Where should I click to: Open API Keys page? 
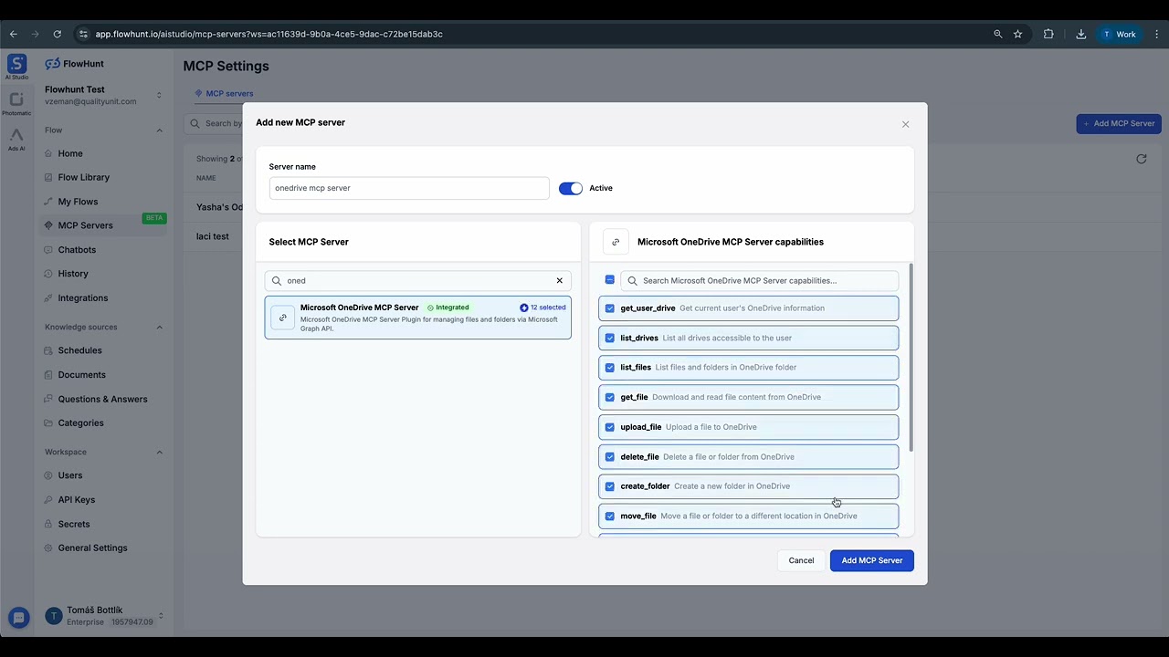pos(76,500)
